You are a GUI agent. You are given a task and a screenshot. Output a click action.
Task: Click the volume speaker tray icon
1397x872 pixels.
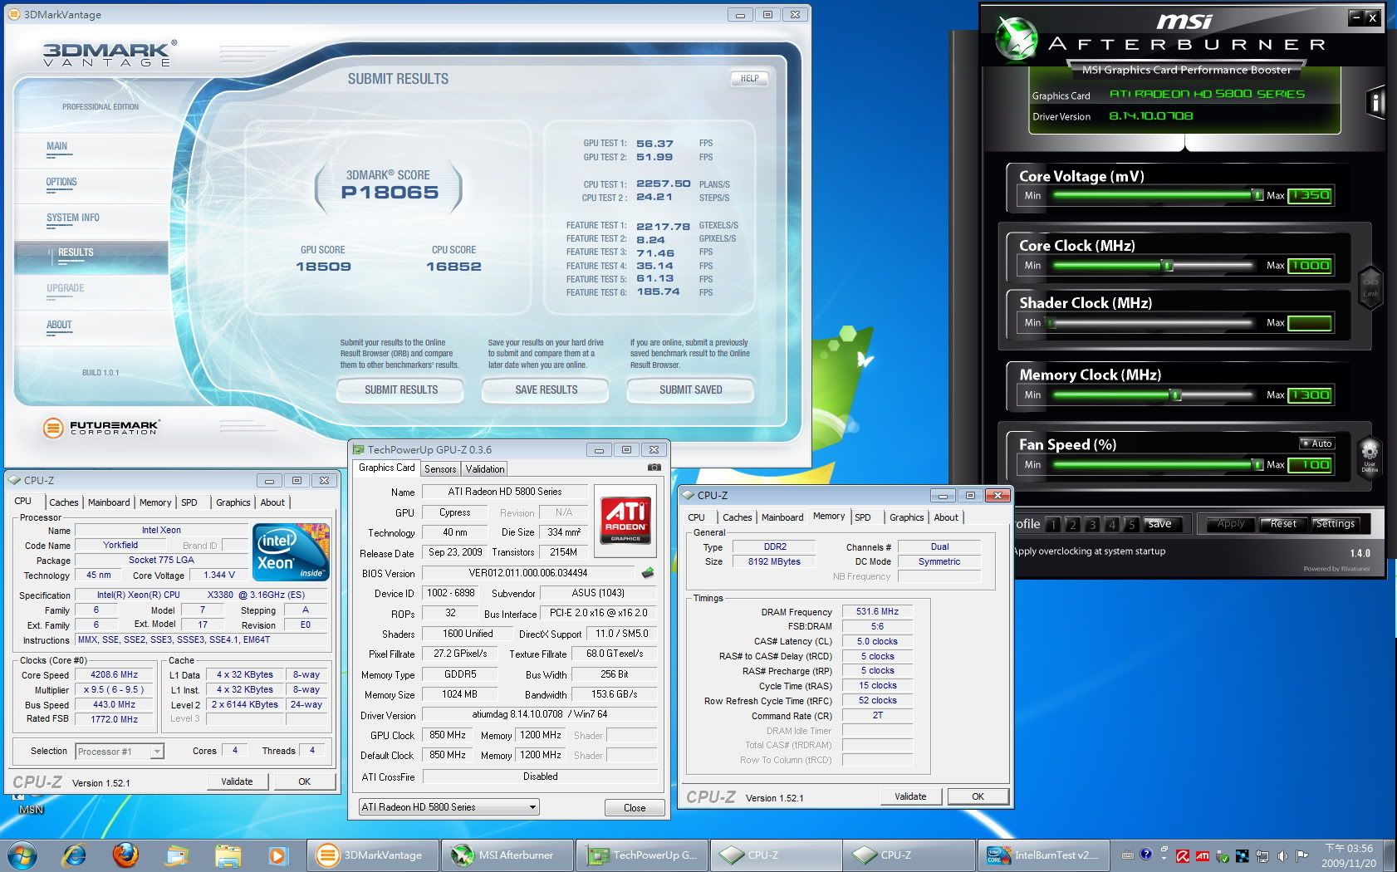coord(1282,855)
